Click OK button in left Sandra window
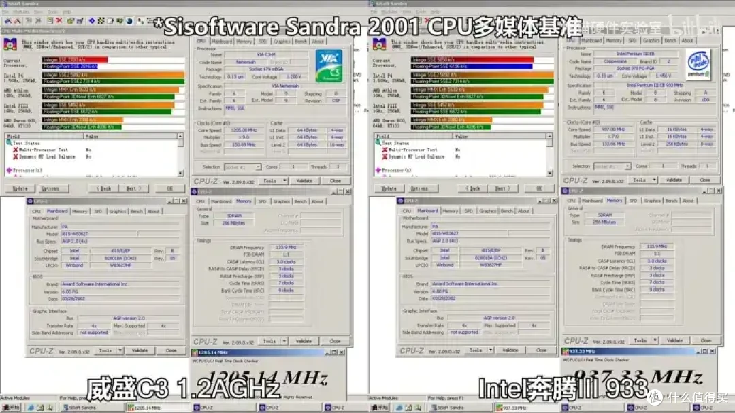 coord(169,188)
